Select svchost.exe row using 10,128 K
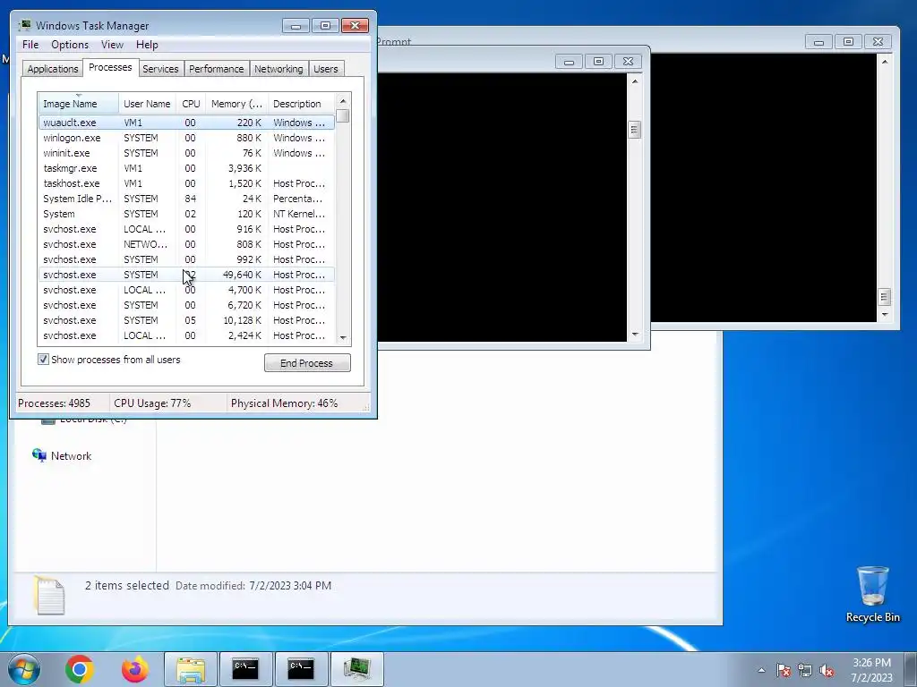This screenshot has height=687, width=917. point(186,320)
